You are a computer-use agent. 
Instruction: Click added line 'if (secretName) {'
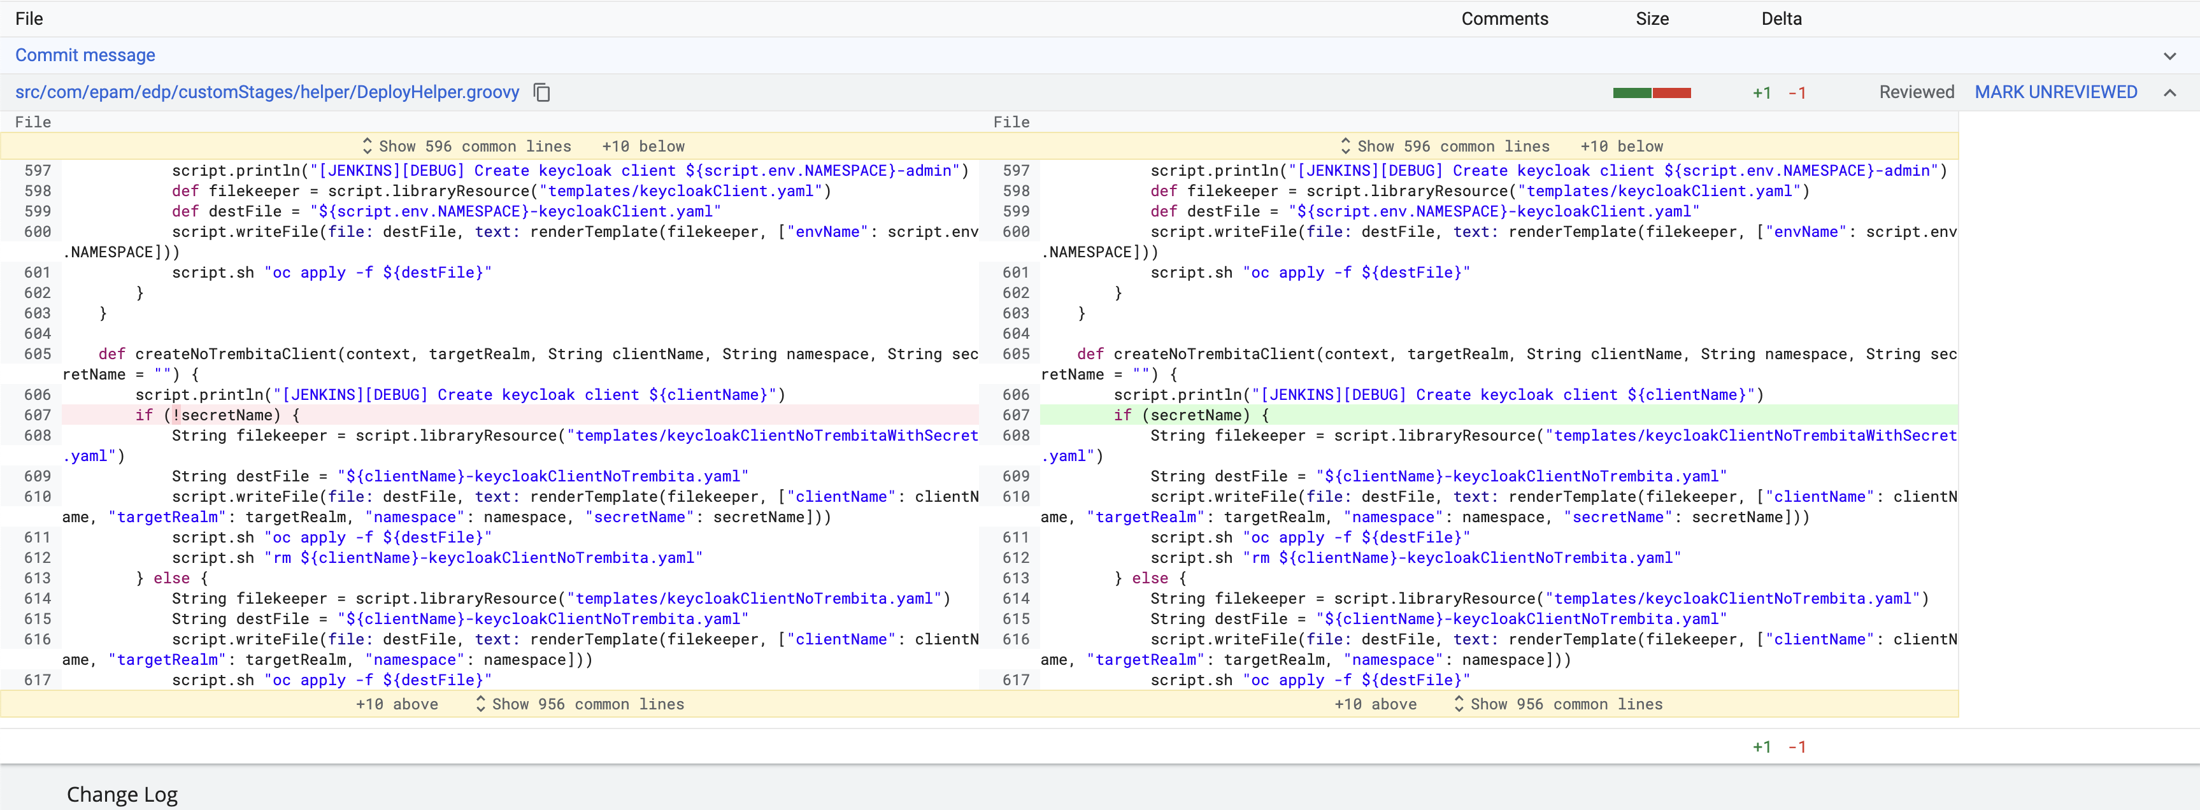(1499, 415)
